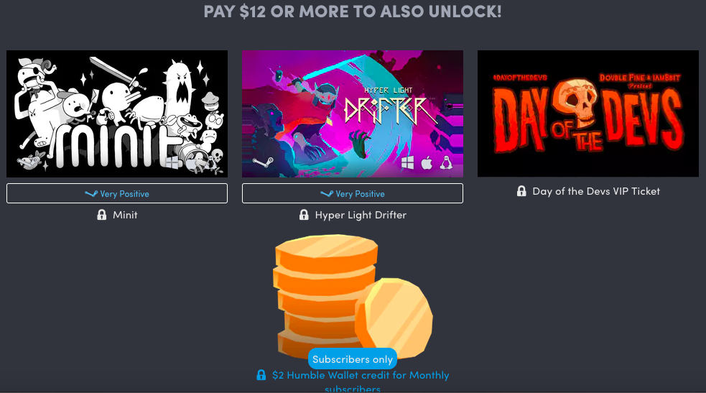
Task: Select the Minit title text
Action: tap(125, 215)
